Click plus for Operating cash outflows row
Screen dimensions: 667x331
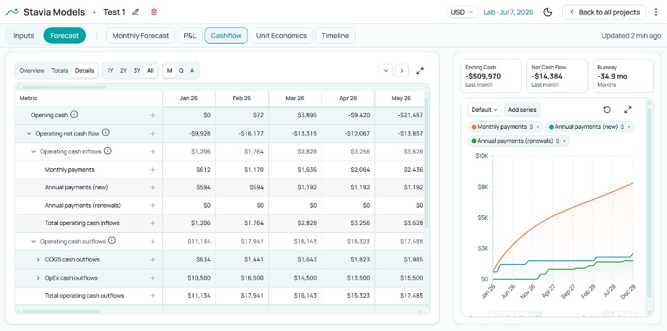[152, 241]
